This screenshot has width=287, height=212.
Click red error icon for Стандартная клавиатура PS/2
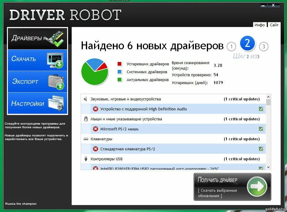[95, 149]
